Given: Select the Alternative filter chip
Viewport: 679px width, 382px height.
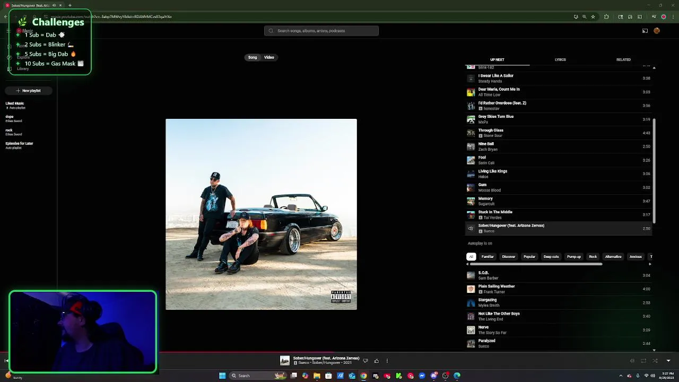Looking at the screenshot, I should click(613, 257).
